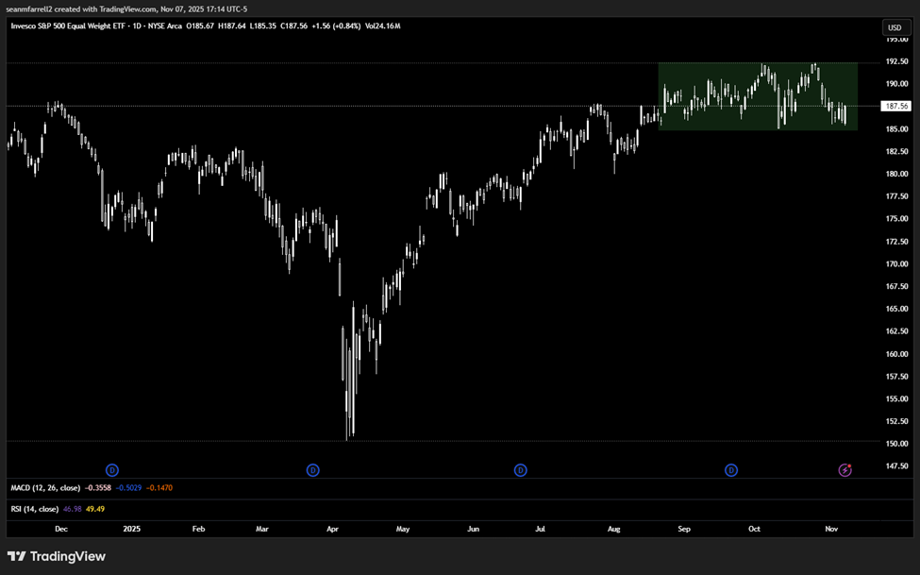Click the dividend marker below September

pyautogui.click(x=731, y=469)
